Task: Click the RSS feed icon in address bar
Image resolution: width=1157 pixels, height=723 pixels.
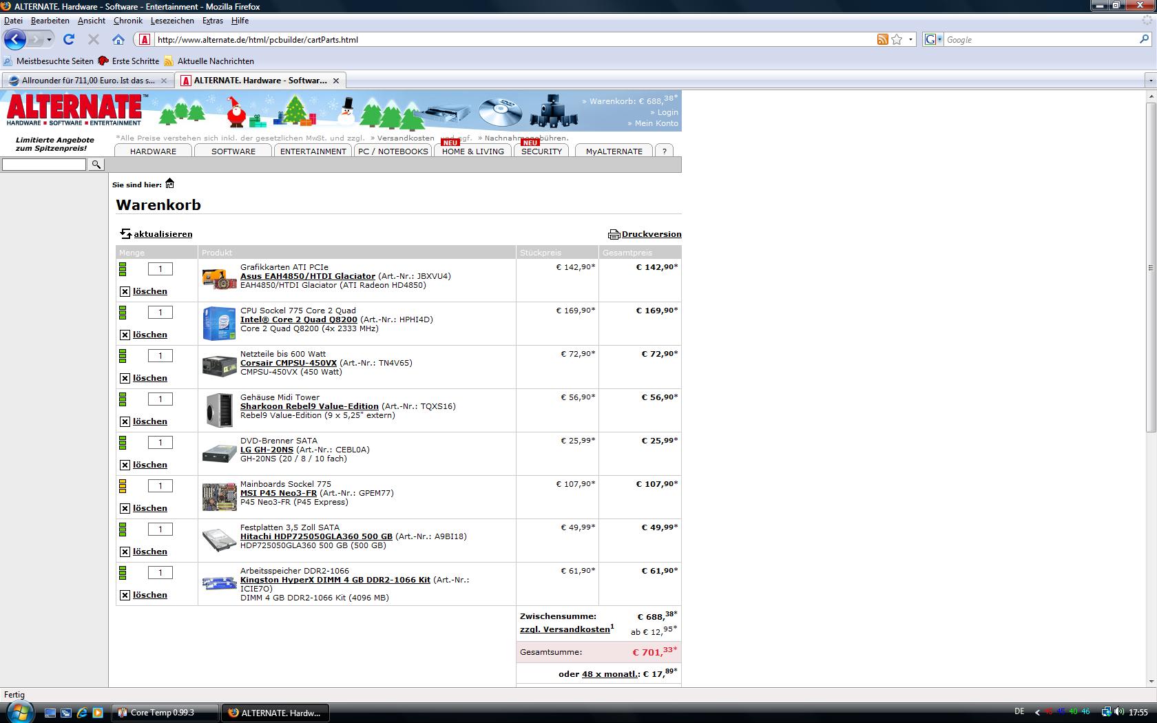Action: (x=882, y=39)
